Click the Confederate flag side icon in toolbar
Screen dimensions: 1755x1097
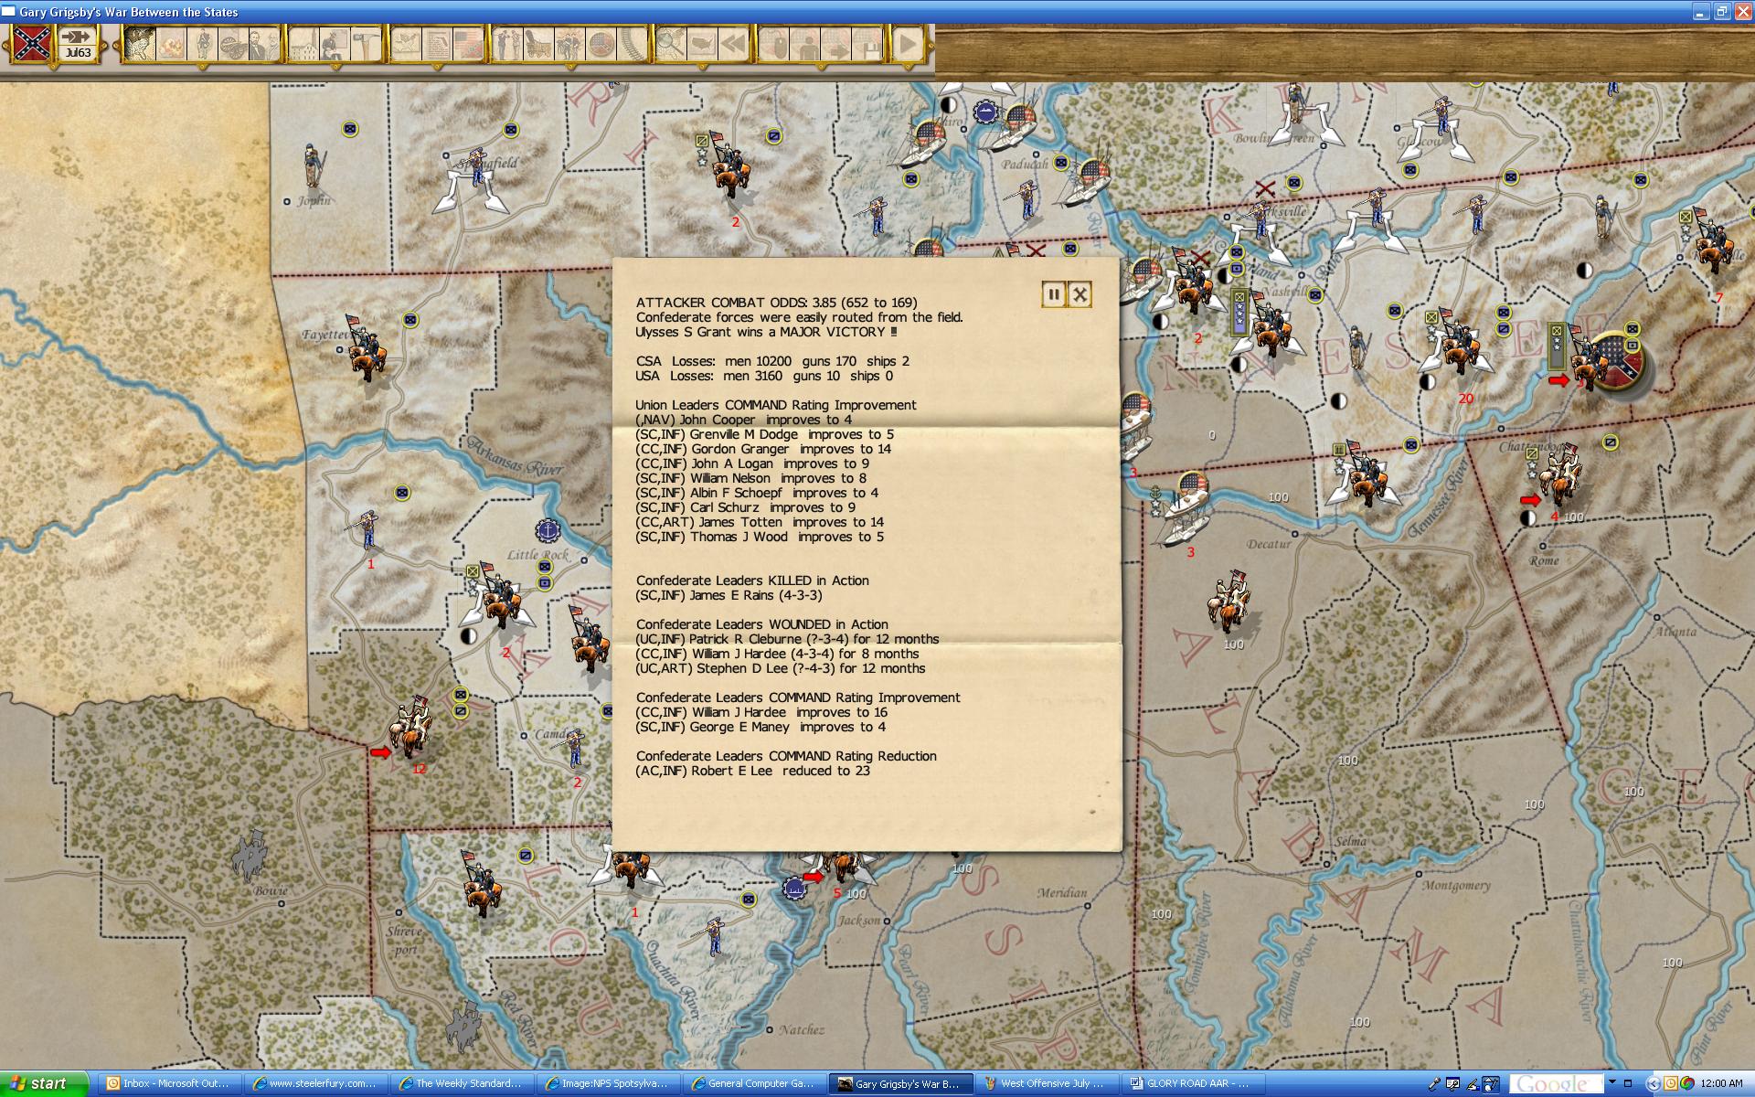click(x=31, y=43)
